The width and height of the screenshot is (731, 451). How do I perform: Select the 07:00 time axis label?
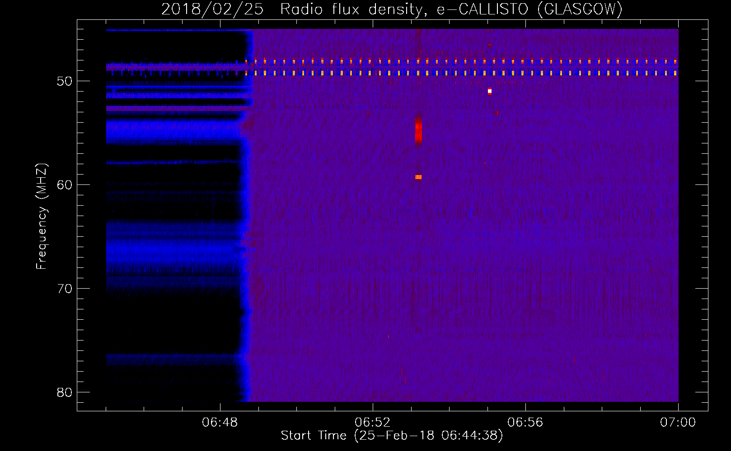[678, 423]
